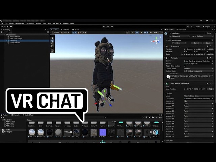Select the Move tool in scene toolbar
This screenshot has width=216, height=162.
52,40
